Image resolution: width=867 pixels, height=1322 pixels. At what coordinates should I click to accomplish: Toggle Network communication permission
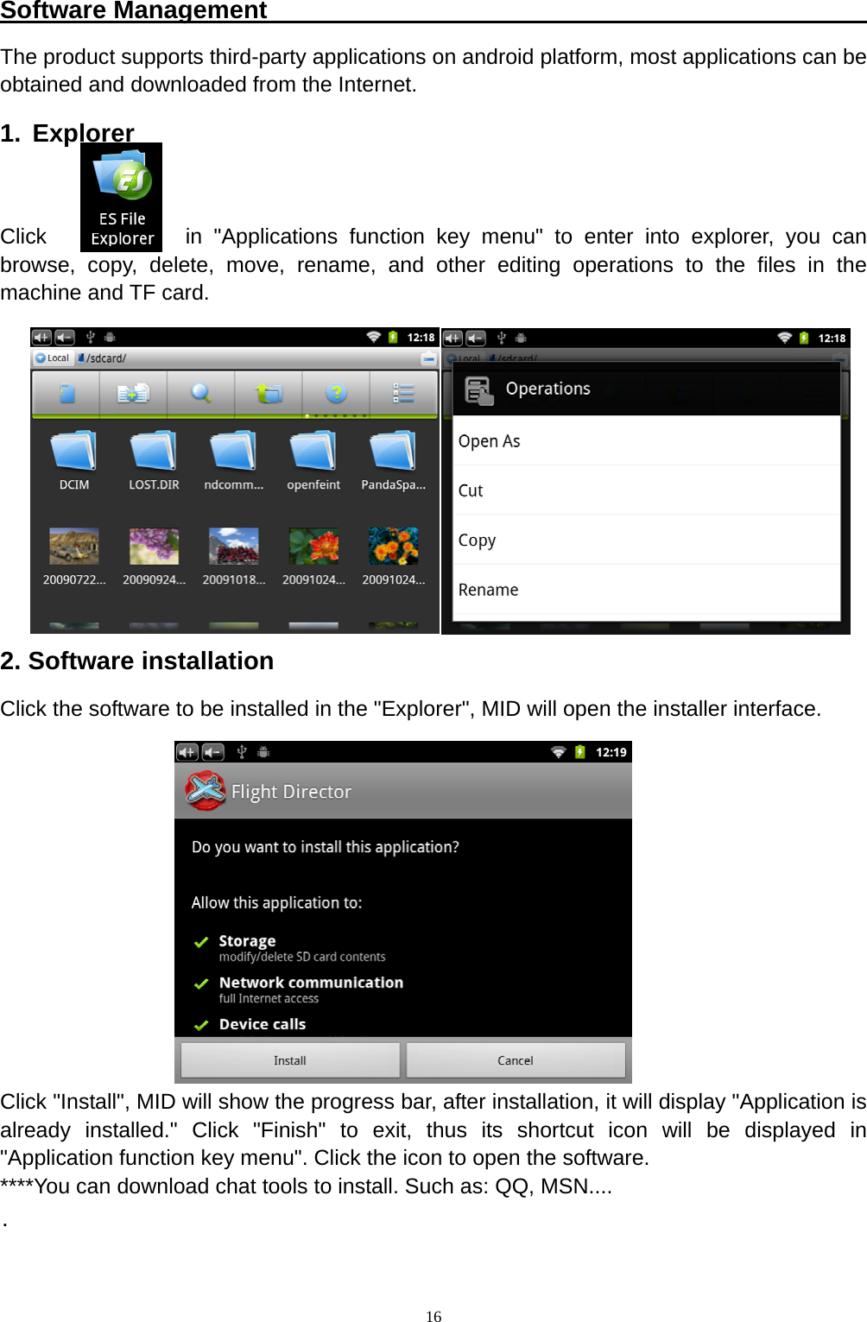[x=201, y=983]
